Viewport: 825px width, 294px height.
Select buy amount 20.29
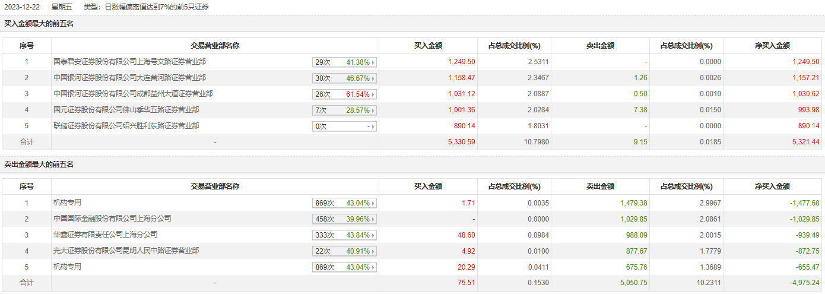tap(467, 267)
